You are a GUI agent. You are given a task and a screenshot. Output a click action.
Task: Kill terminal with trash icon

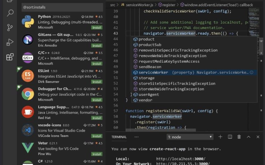click(x=239, y=137)
